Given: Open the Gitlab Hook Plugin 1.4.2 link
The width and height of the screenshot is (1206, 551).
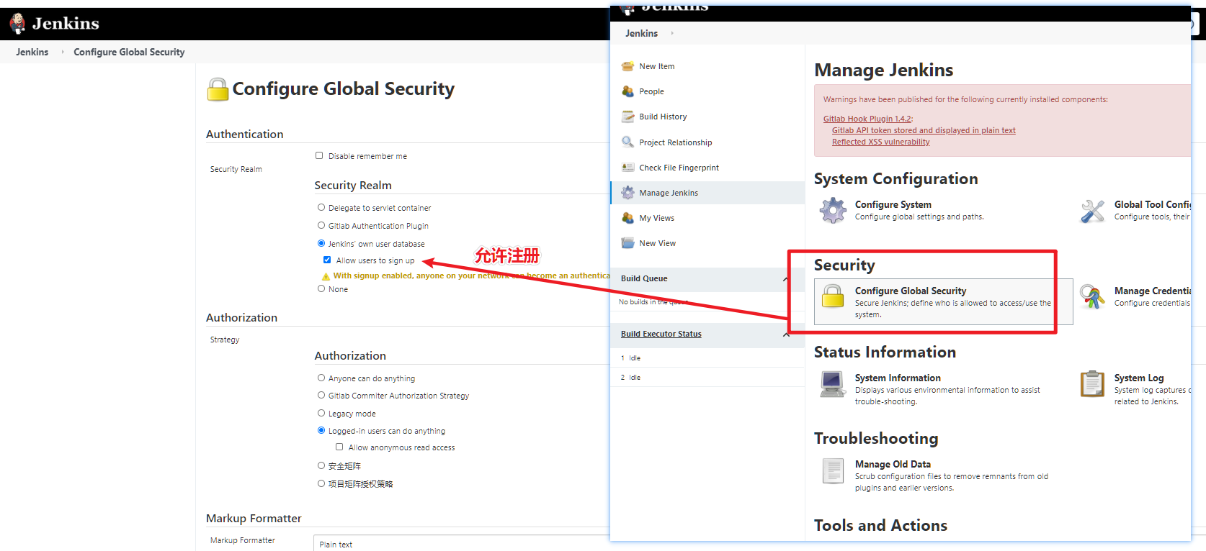Looking at the screenshot, I should click(x=867, y=119).
